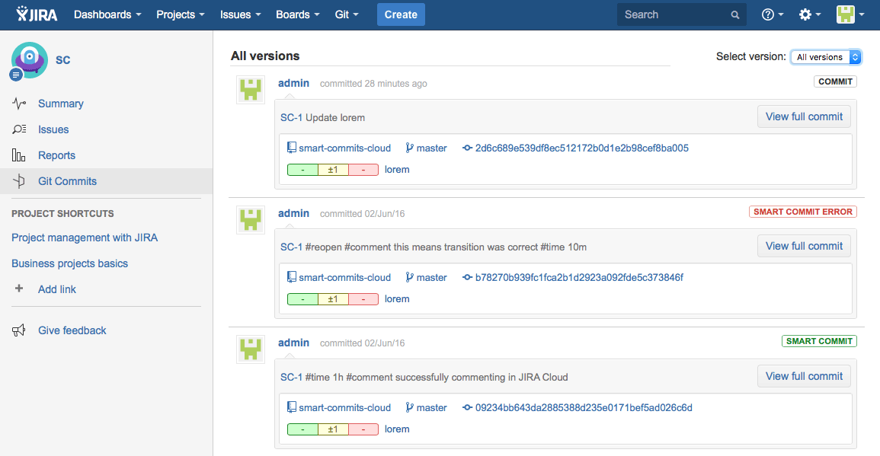The height and width of the screenshot is (456, 880).
Task: Click branch icon in #reopen commit
Action: [x=410, y=277]
